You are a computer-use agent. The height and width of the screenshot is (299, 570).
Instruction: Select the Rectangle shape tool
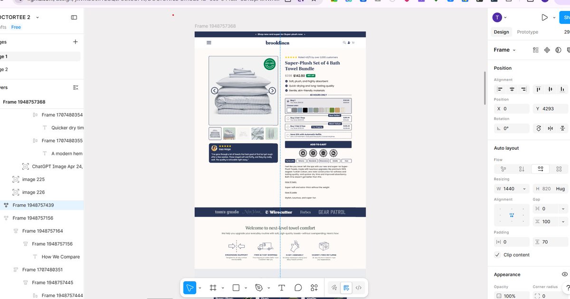coord(236,288)
